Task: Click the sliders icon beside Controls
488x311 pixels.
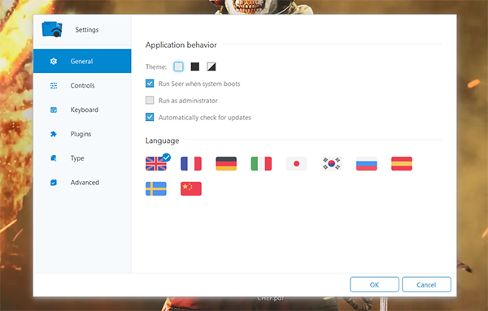Action: pos(54,85)
